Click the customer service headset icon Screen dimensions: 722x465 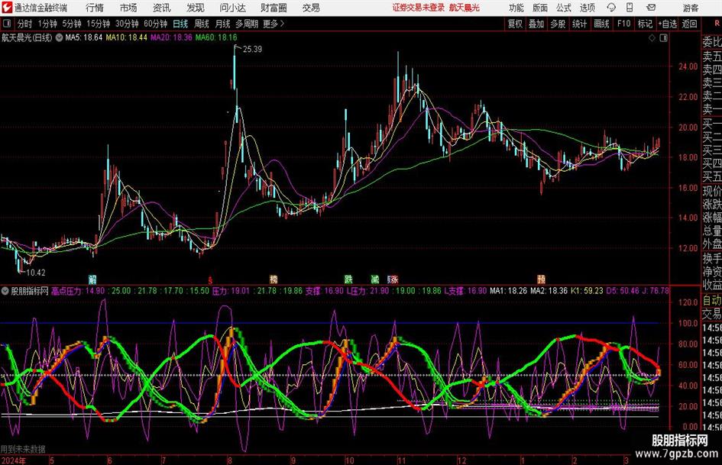point(611,8)
